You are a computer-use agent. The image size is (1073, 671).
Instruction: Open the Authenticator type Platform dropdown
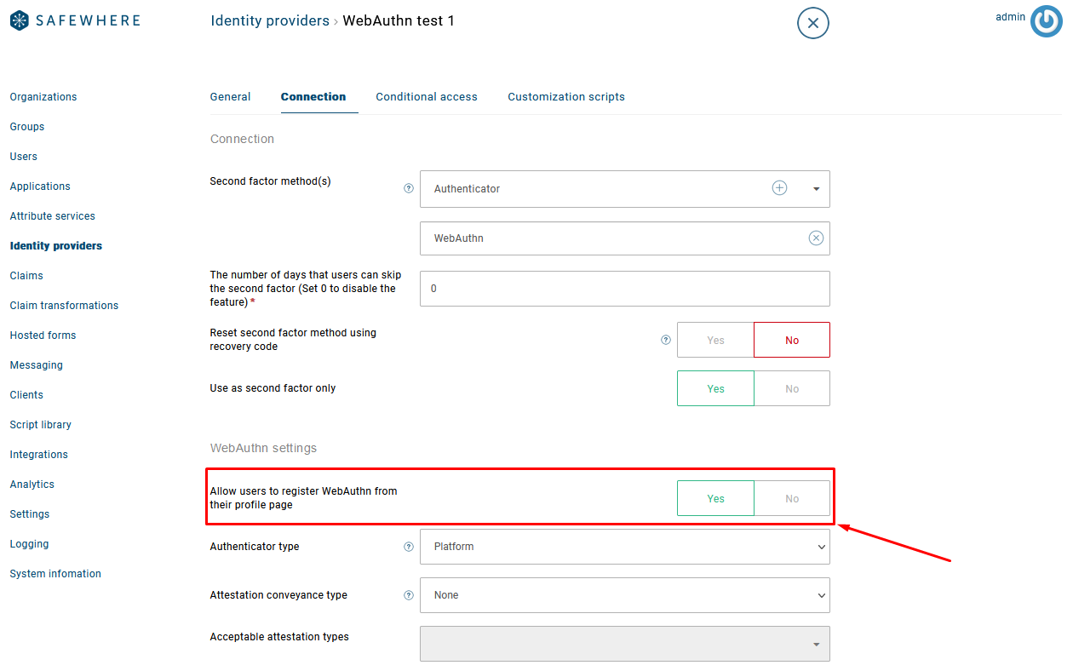(624, 547)
